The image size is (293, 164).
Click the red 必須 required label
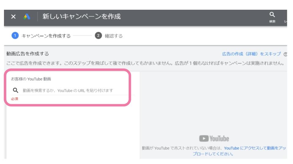click(14, 99)
